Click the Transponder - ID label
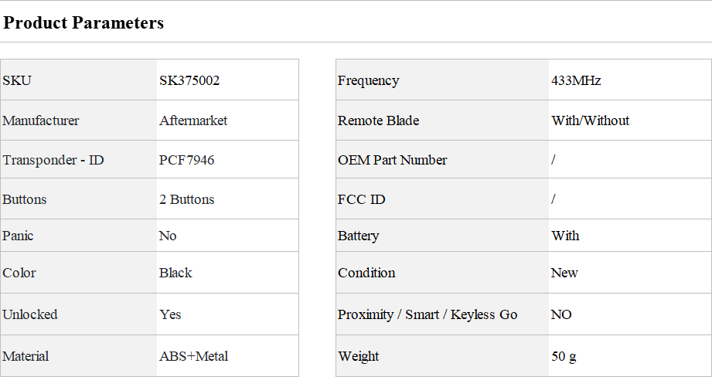This screenshot has width=712, height=377. pos(53,160)
